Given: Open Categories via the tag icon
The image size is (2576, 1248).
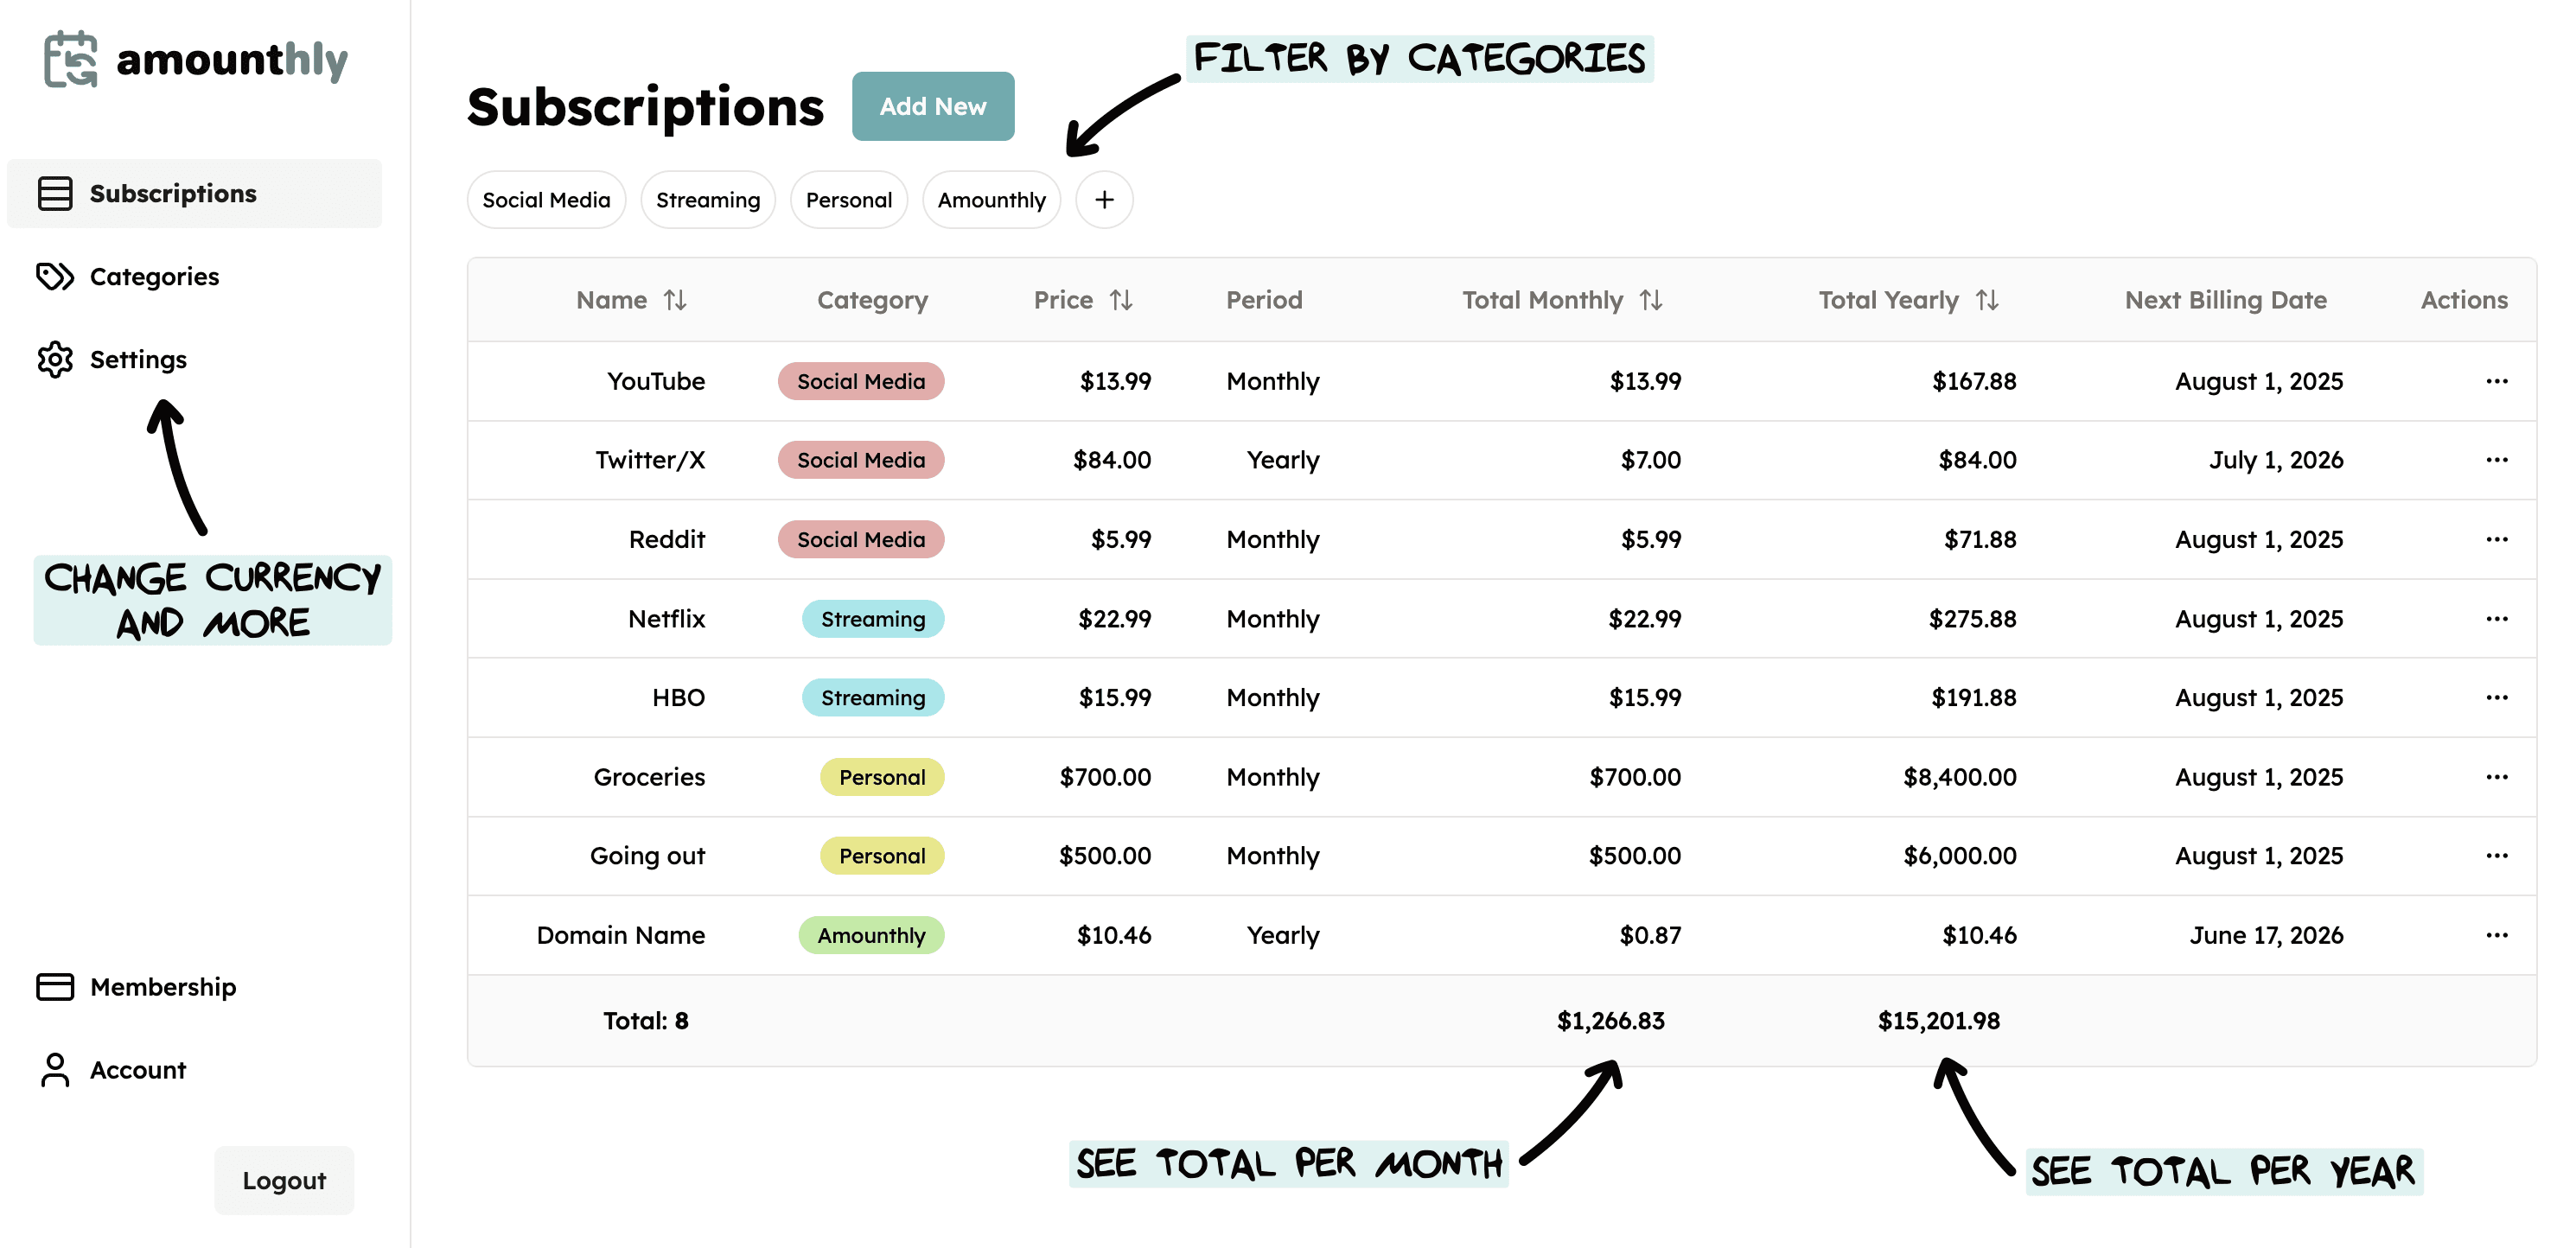Looking at the screenshot, I should click(x=55, y=276).
